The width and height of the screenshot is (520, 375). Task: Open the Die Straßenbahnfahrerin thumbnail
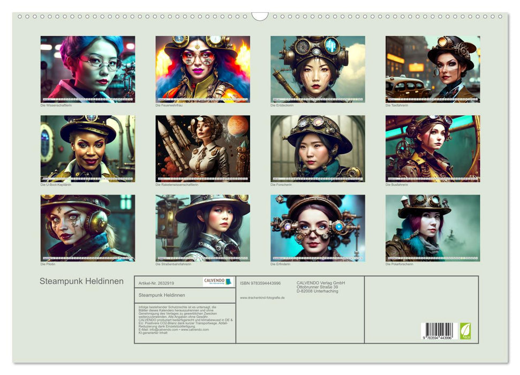click(x=202, y=228)
